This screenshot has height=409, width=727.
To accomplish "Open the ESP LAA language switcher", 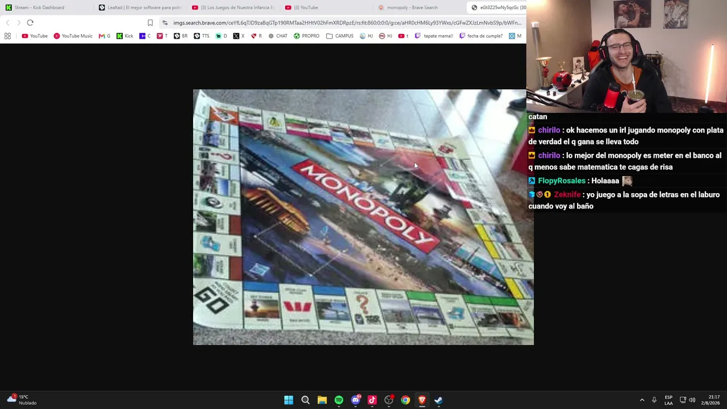I will coord(668,400).
